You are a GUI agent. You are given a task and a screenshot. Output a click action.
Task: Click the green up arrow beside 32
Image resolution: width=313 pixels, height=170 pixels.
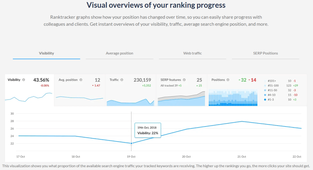pos(239,80)
